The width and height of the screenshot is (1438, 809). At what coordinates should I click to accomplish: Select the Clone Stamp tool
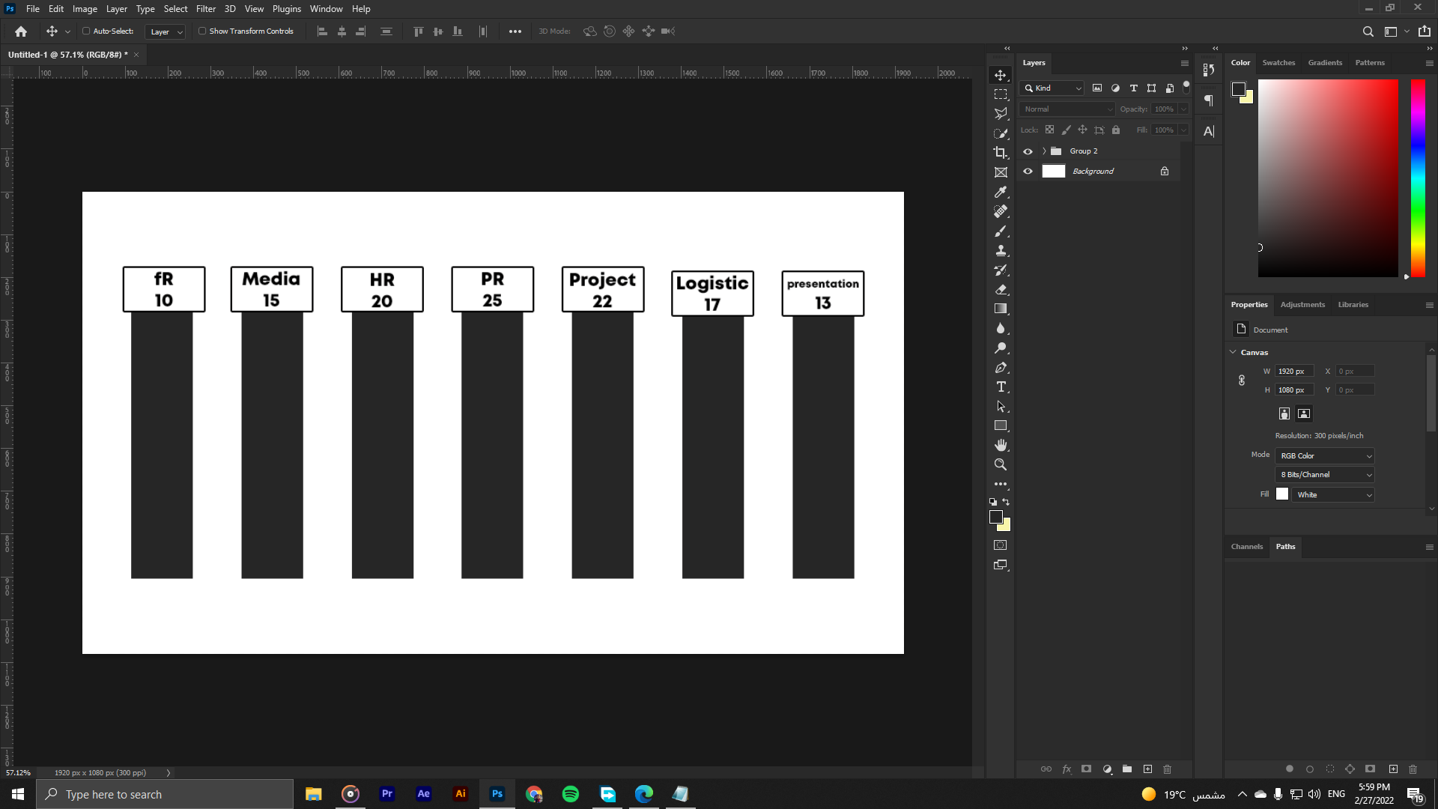coord(1001,250)
